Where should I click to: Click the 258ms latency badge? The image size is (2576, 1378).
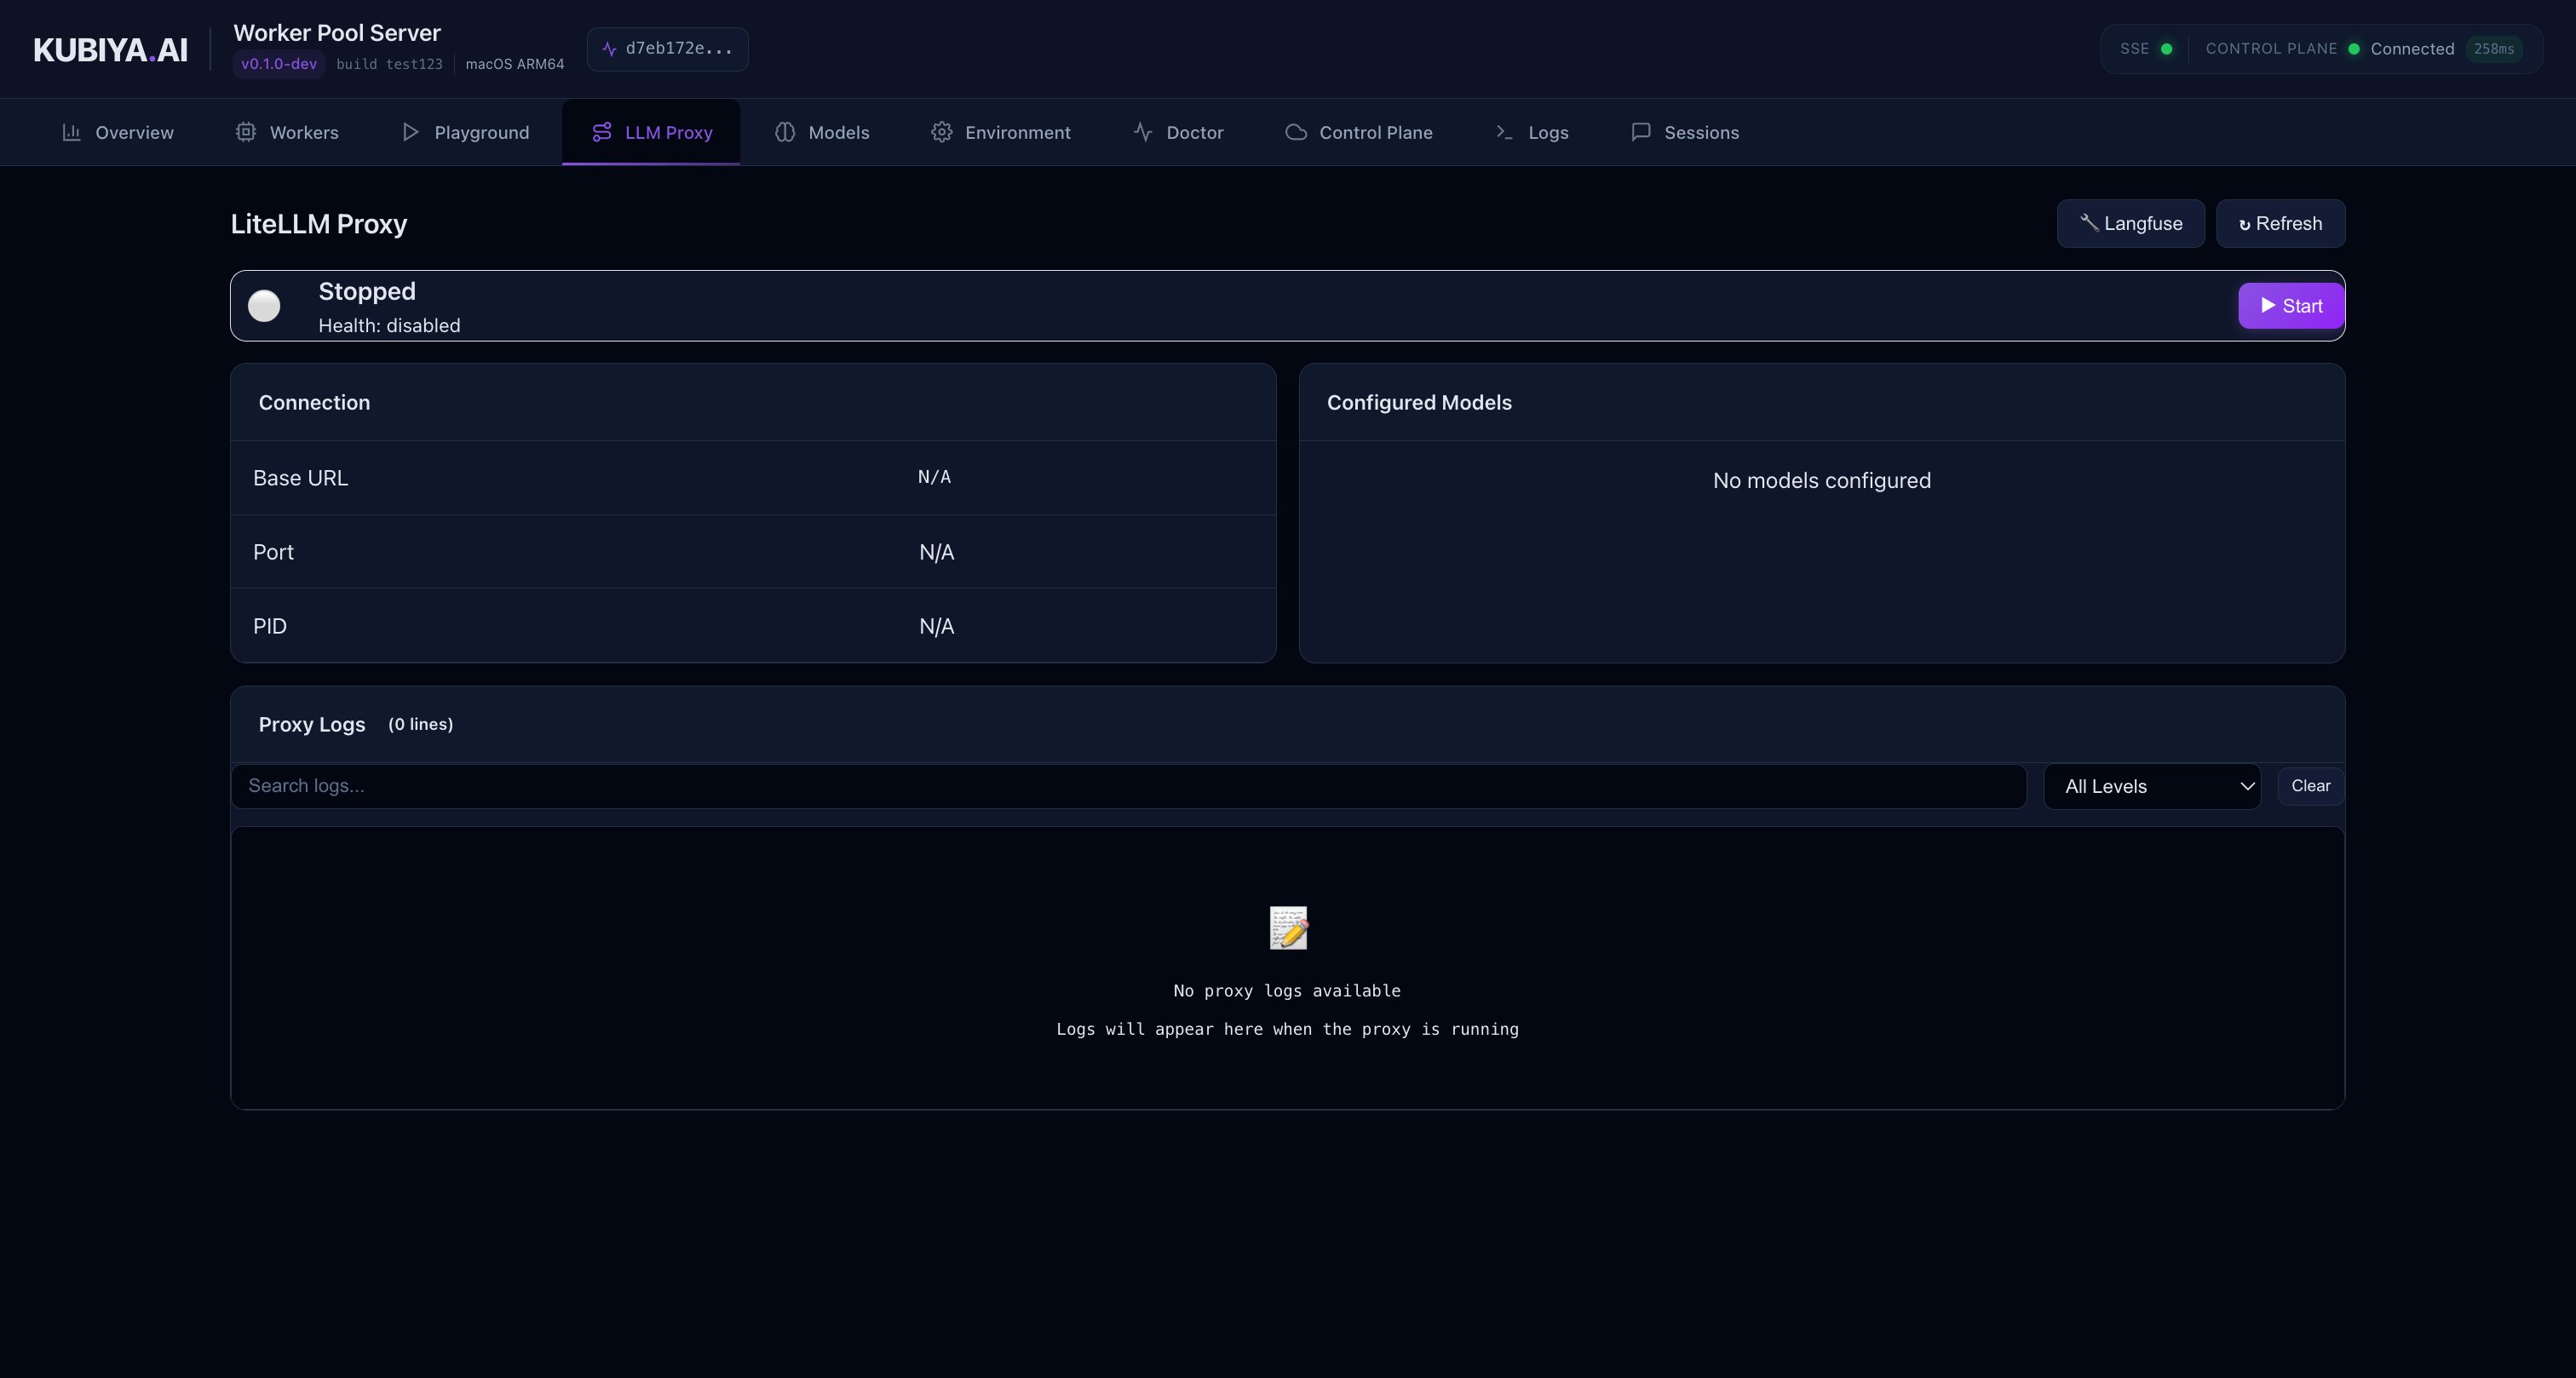2494,49
